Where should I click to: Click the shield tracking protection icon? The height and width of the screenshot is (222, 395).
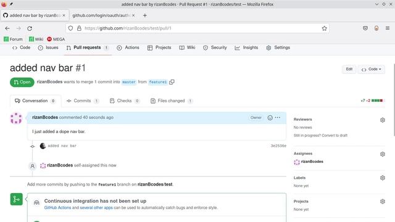point(70,28)
